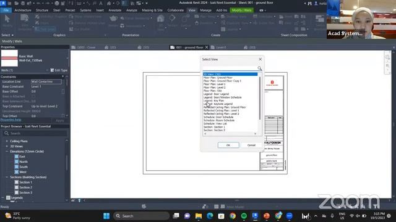Viewport: 396px width, 222px height.
Task: Click the Edit Type button
Action: [x=59, y=70]
